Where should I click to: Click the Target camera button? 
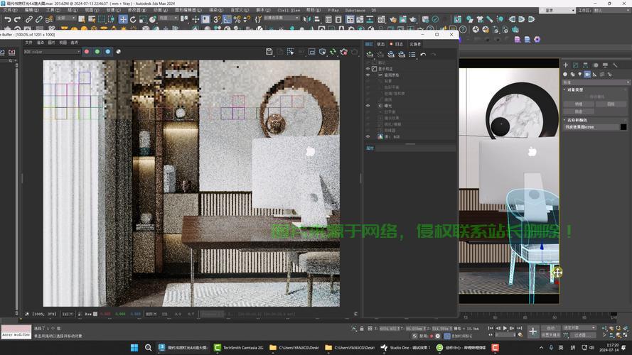[x=611, y=104]
